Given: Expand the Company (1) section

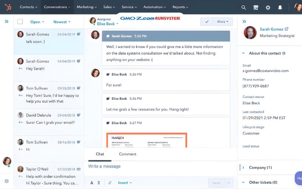Looking at the screenshot, I should (243, 167).
